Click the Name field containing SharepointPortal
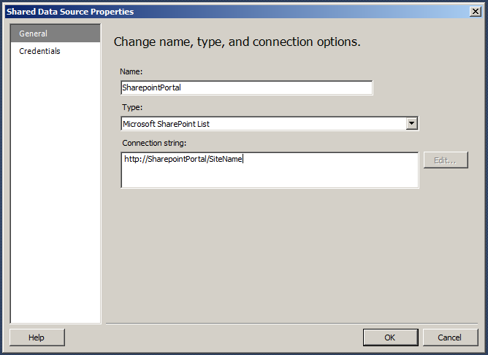 pos(246,87)
